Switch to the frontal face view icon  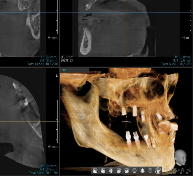point(111,170)
